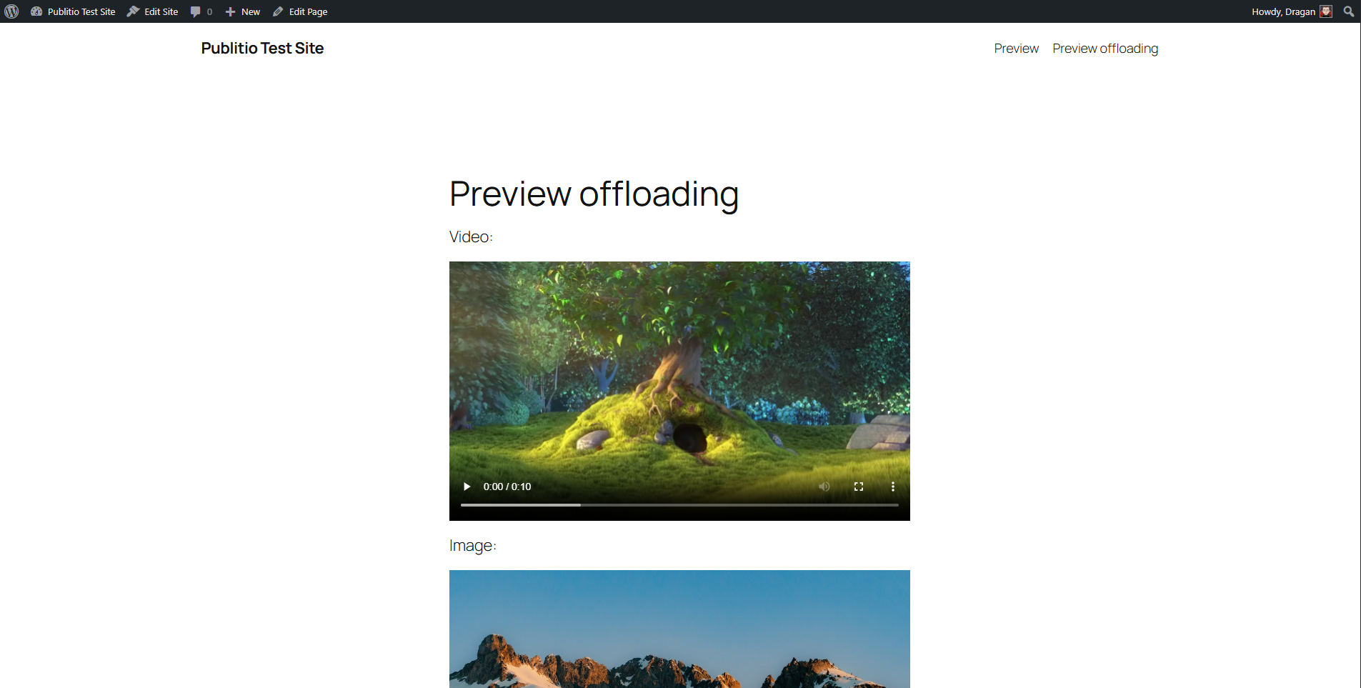Click the video progress bar
Viewport: 1361px width, 688px height.
tap(679, 505)
